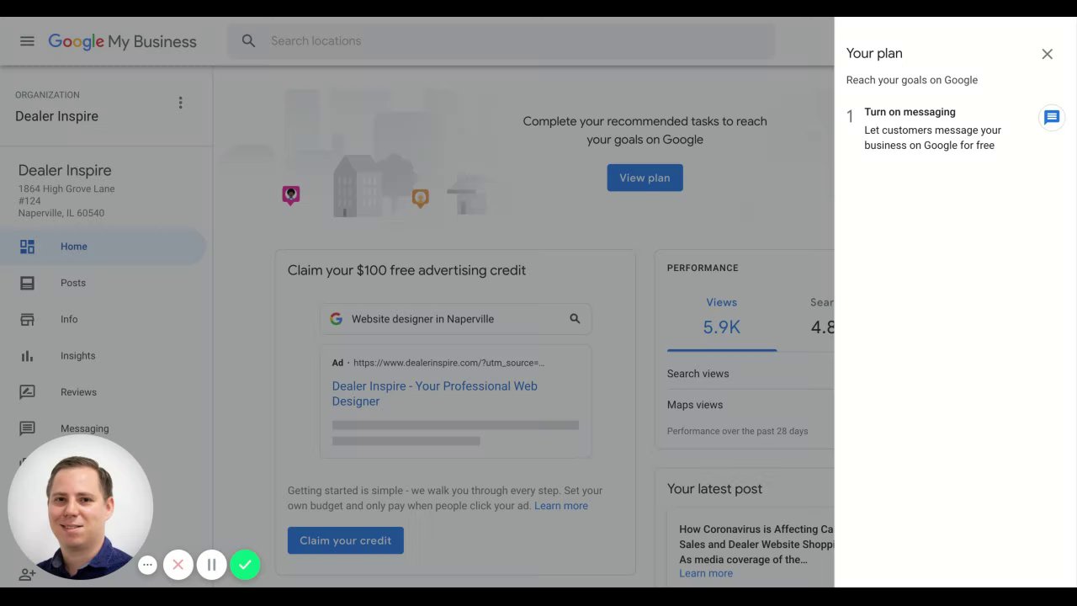
Task: Click the blue messaging icon in plan
Action: pos(1052,117)
